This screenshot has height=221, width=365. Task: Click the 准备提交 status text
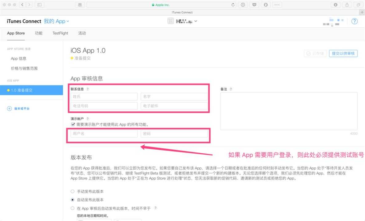pos(82,58)
